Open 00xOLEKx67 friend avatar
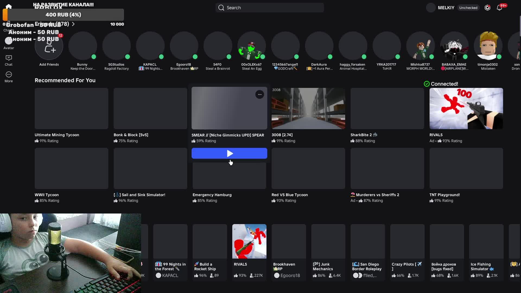Viewport: 521px width, 293px height. coord(252,46)
